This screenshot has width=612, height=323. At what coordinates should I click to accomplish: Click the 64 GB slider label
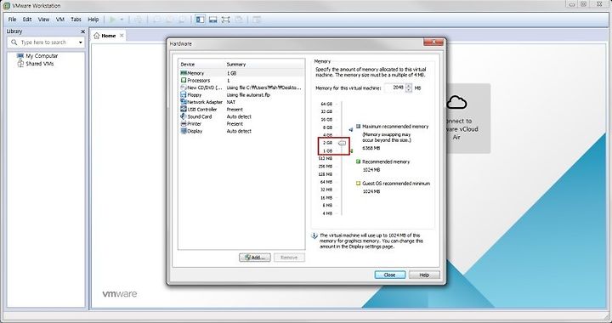coord(326,105)
